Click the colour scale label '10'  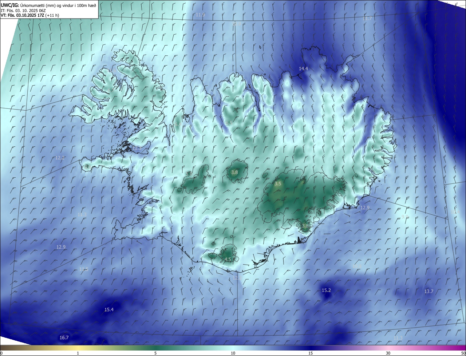pyautogui.click(x=233, y=353)
